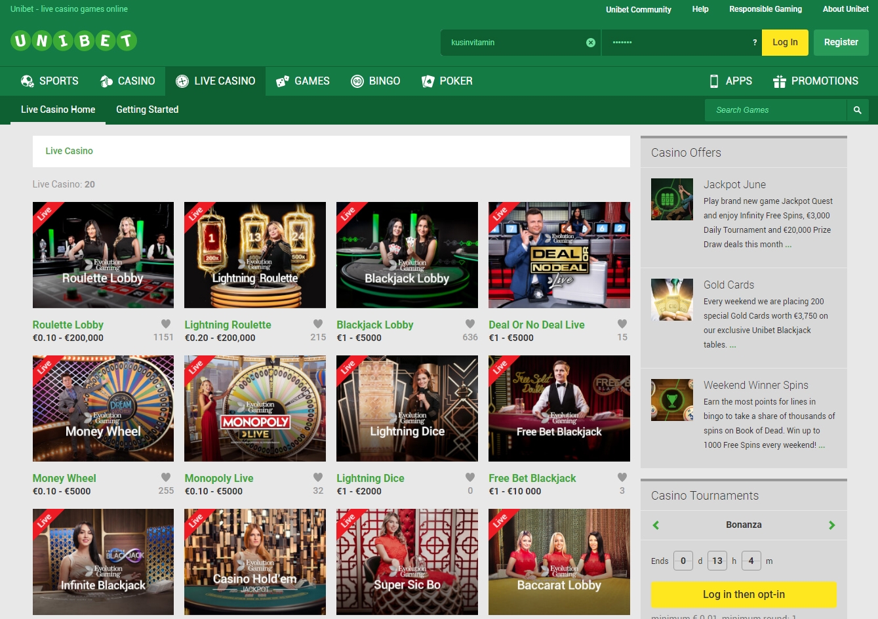
Task: Open Sports section via the football icon
Action: 26,81
